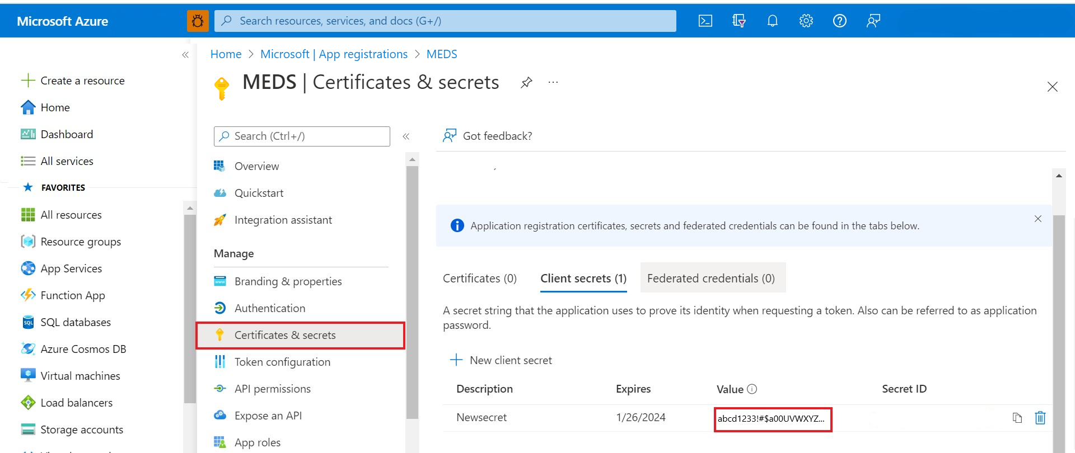Click the Expires column header
The height and width of the screenshot is (453, 1075).
coord(633,389)
